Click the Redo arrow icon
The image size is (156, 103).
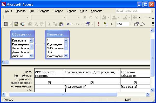[x=78, y=24]
